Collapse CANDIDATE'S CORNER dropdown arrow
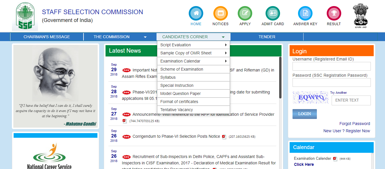 point(223,37)
